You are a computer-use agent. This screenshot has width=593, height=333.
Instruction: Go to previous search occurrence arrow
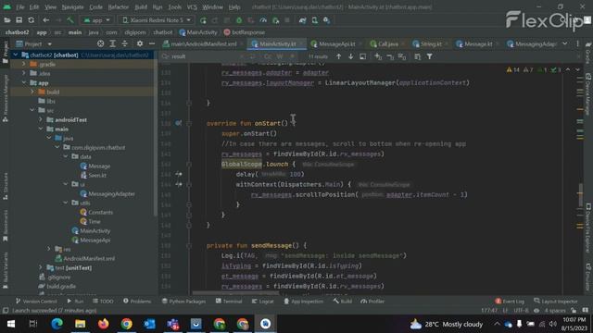(x=339, y=56)
